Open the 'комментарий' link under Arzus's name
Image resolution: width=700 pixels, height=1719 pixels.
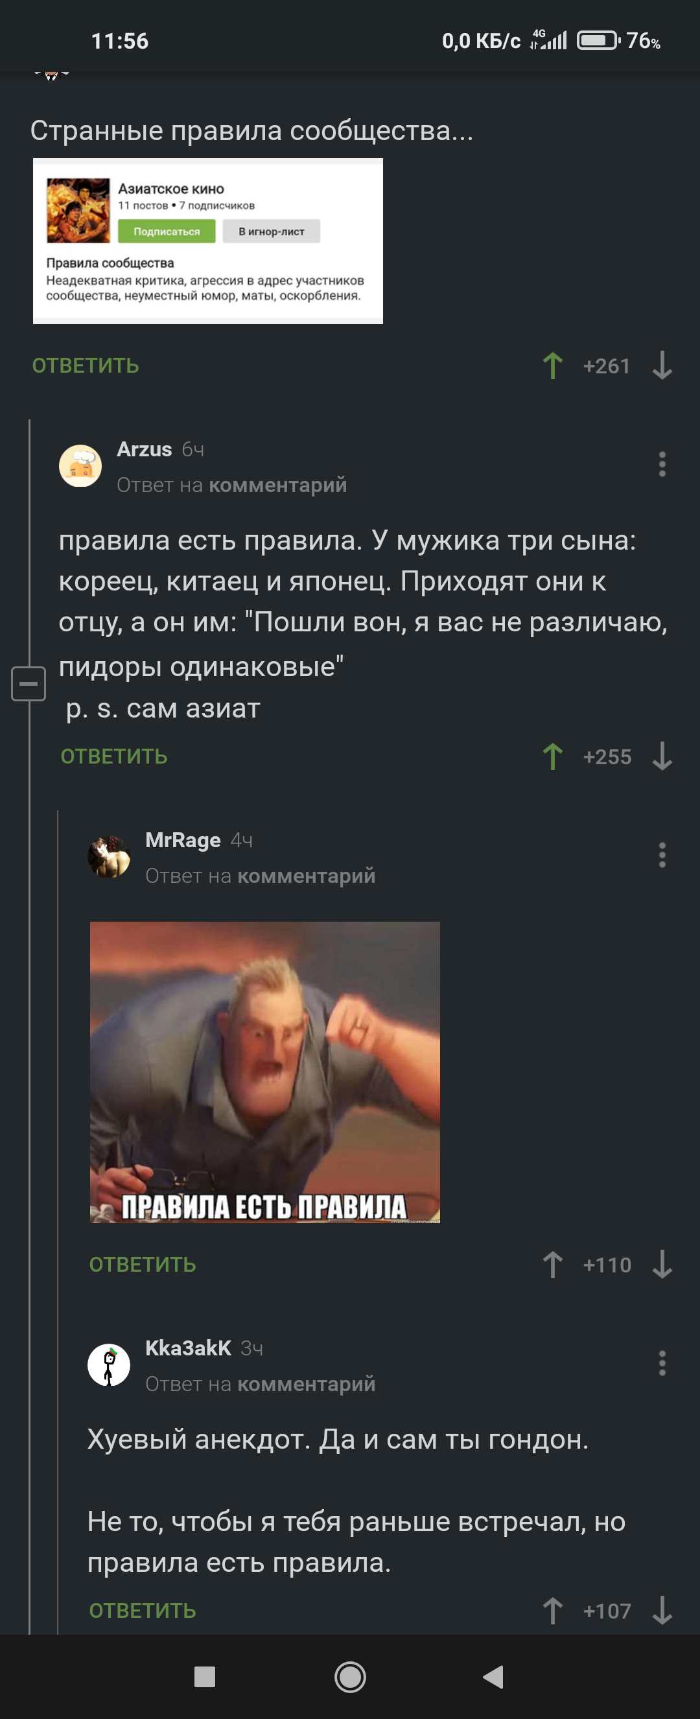[277, 485]
